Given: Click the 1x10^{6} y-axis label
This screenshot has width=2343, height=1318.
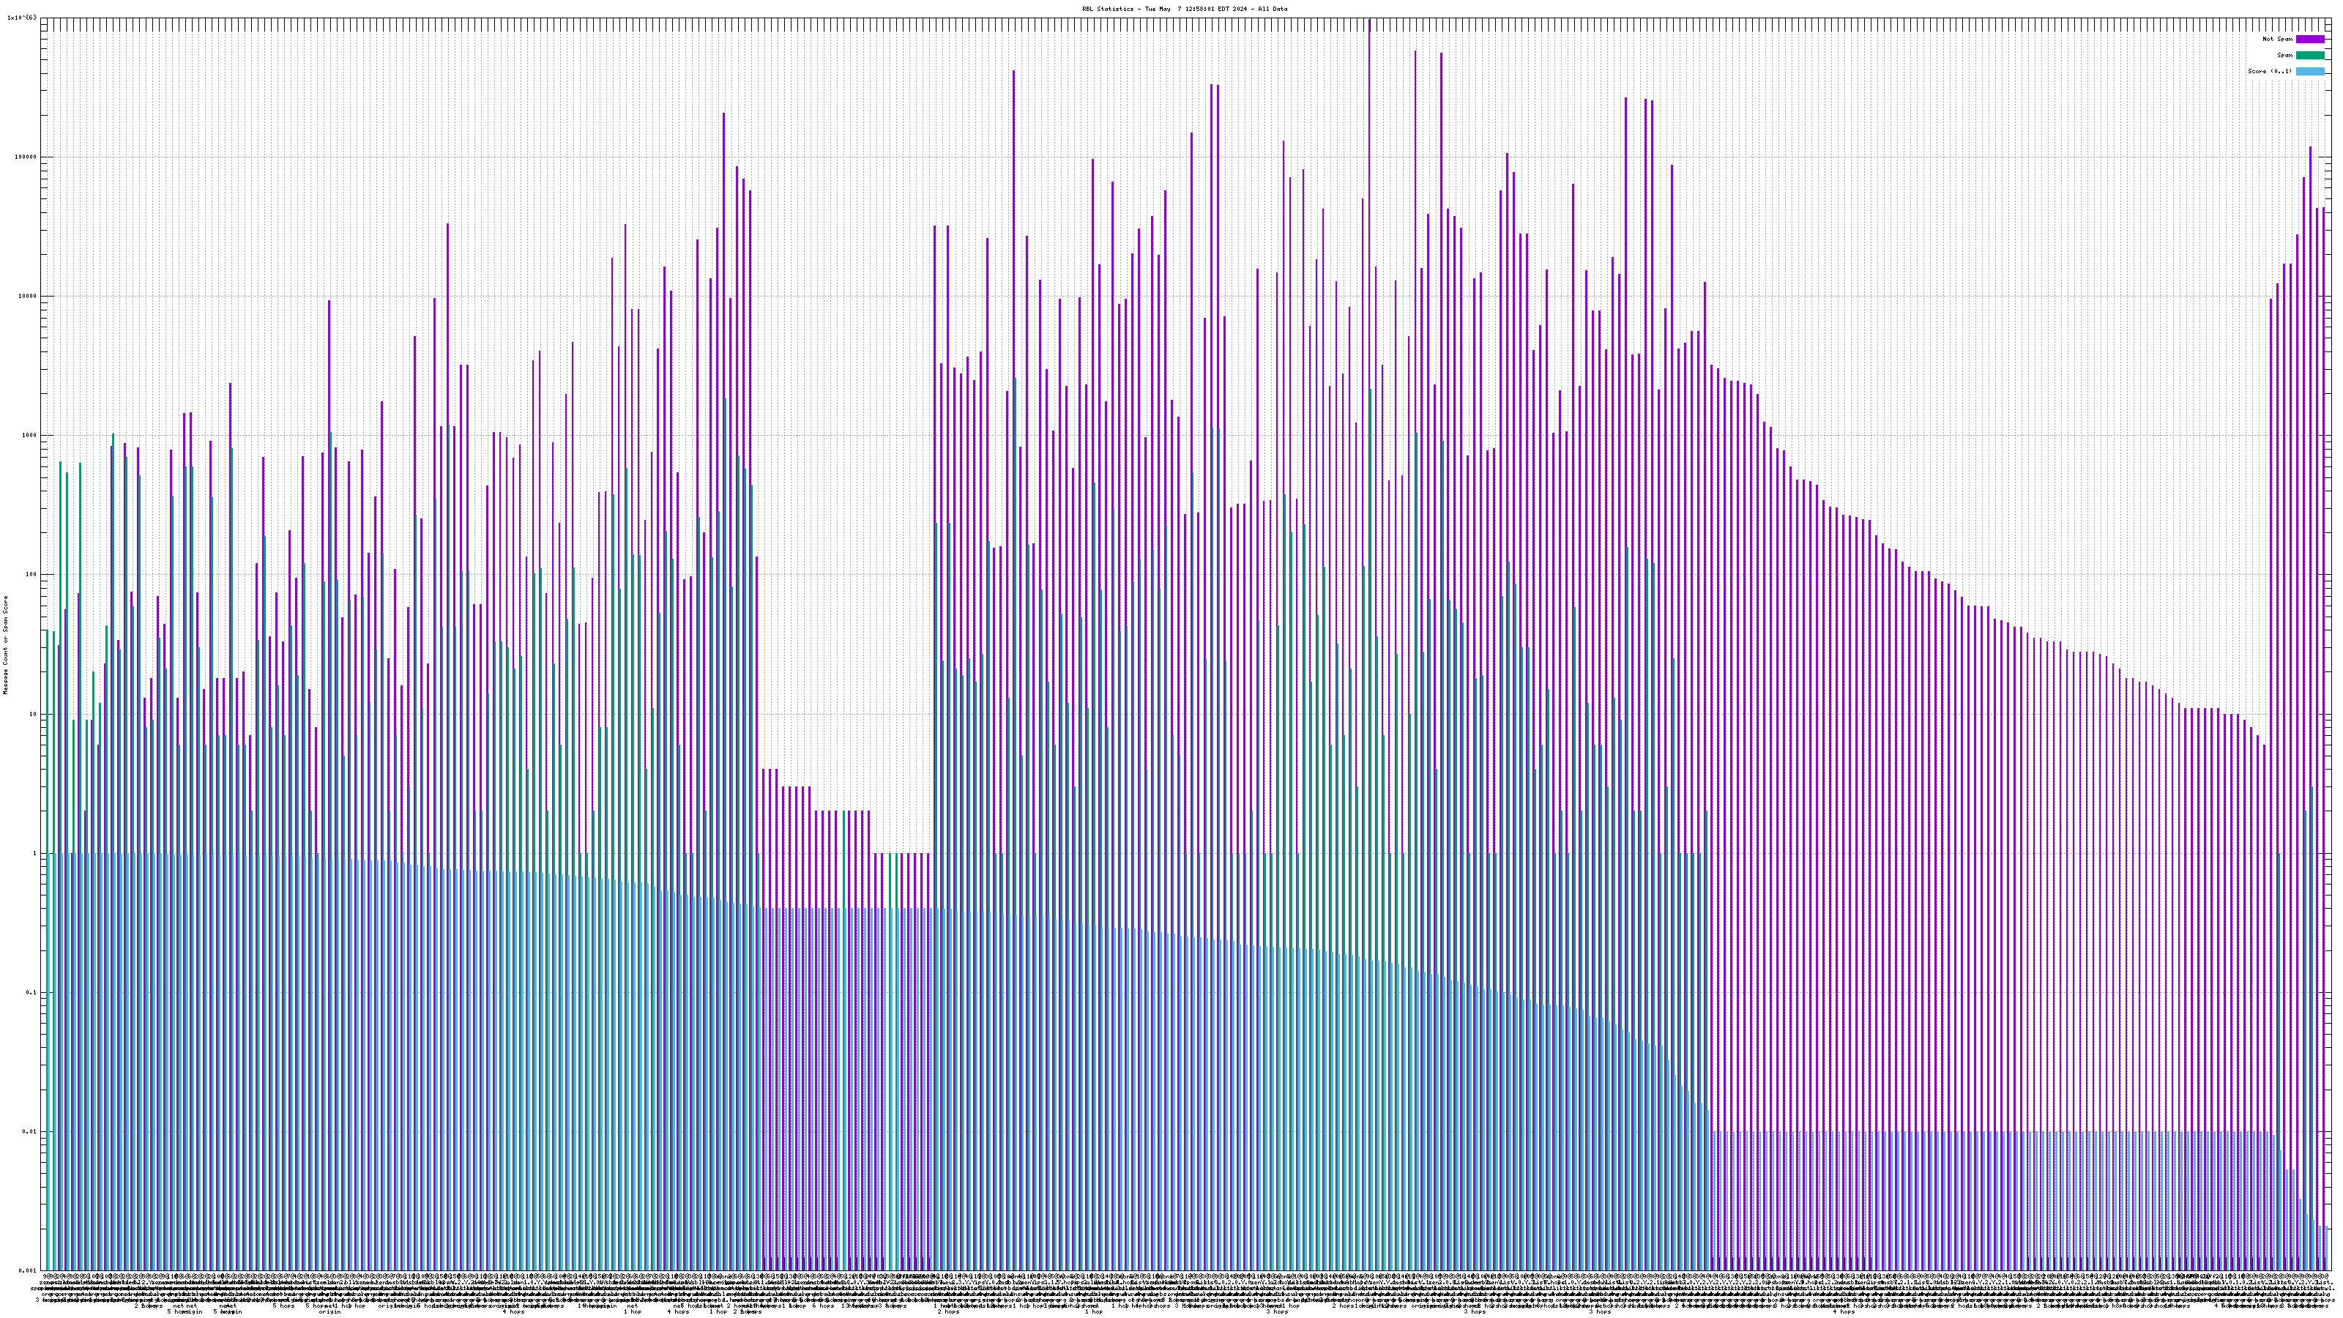Looking at the screenshot, I should pos(22,18).
